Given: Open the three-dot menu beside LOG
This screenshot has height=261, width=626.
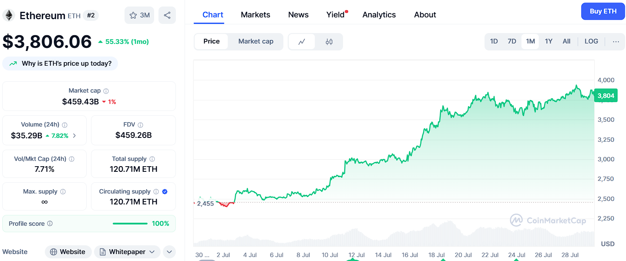Looking at the screenshot, I should tap(616, 41).
